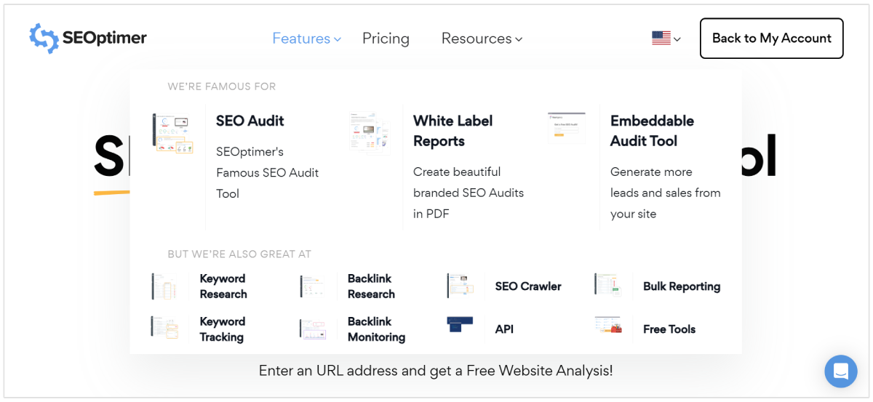This screenshot has height=402, width=873.
Task: Click the Embeddable Audit Tool heading
Action: coord(652,131)
